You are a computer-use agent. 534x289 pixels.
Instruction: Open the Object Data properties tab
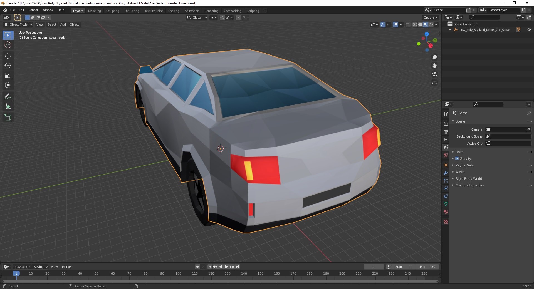[x=446, y=204]
